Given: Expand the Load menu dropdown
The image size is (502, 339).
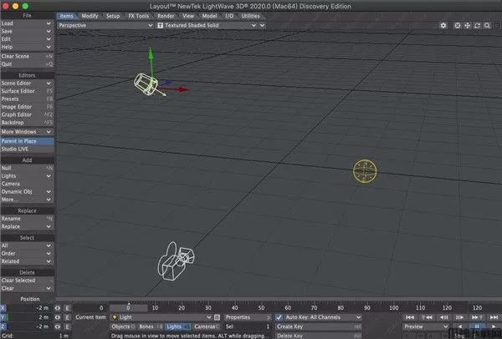Looking at the screenshot, I should pos(27,24).
